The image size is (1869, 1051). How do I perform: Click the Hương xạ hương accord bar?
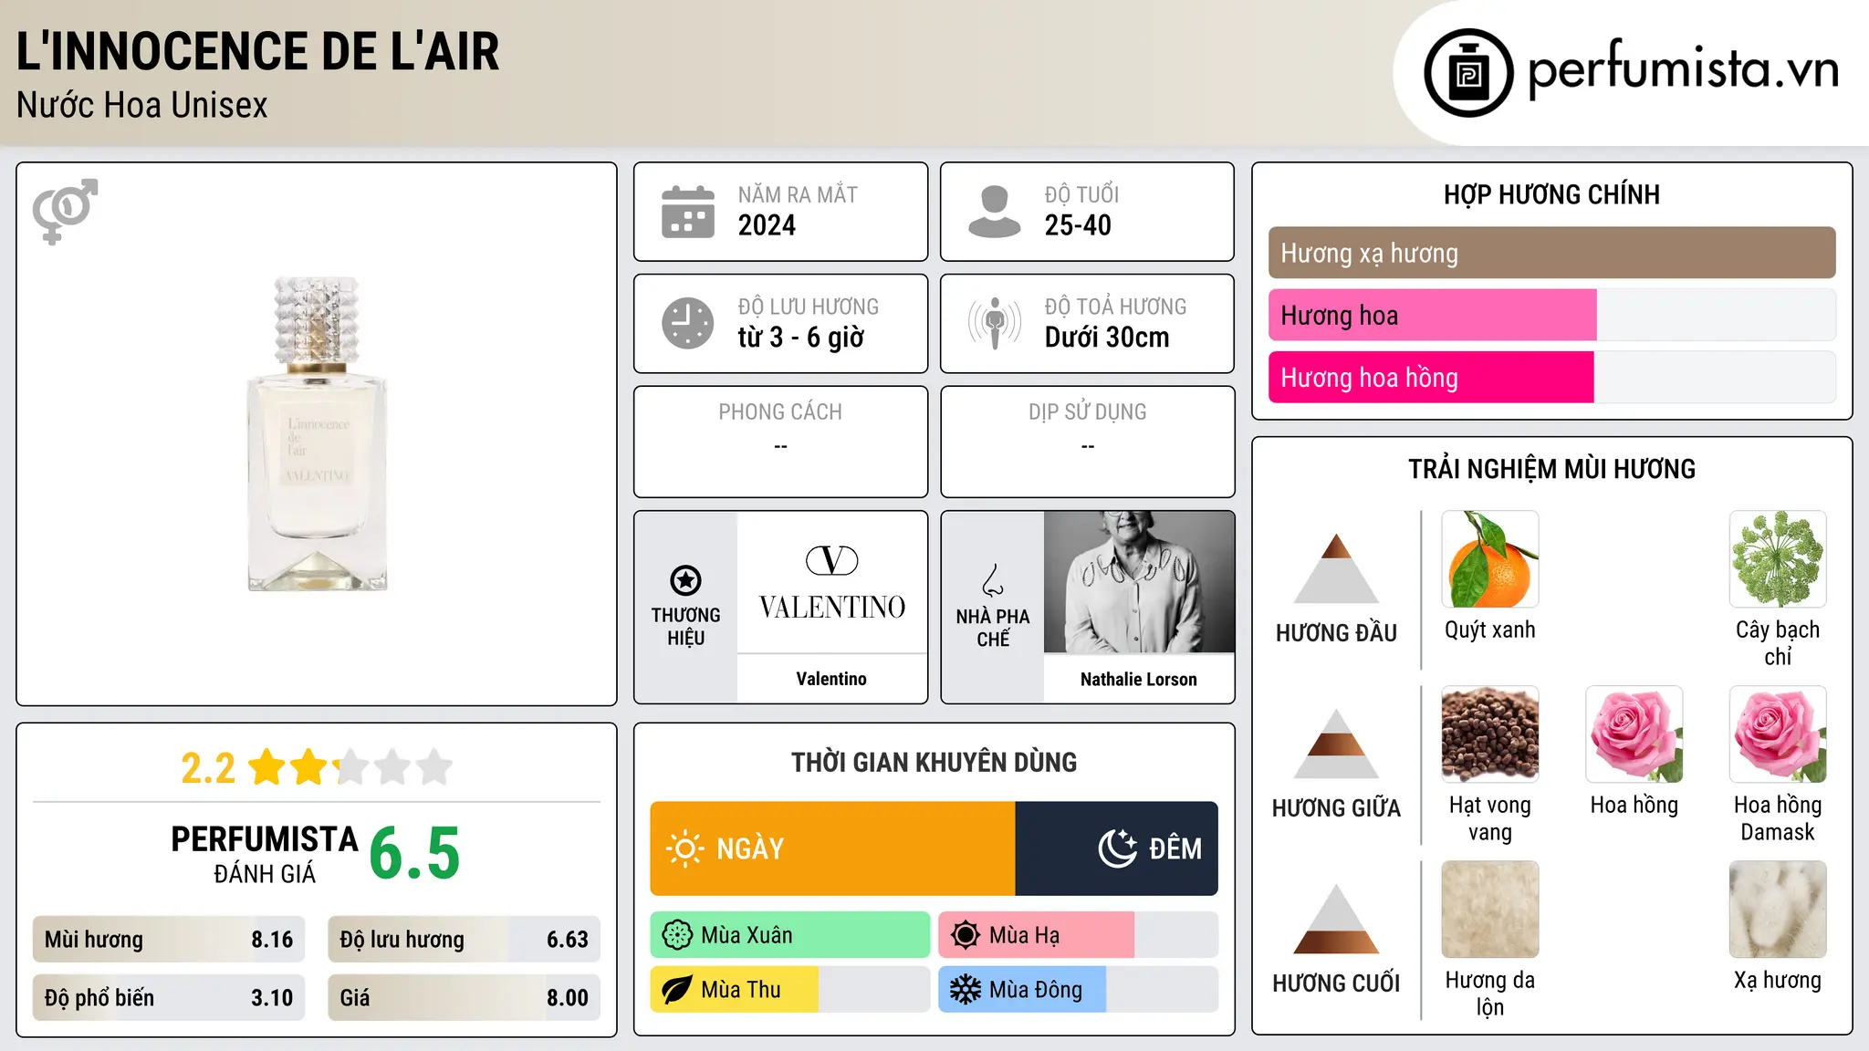click(x=1551, y=253)
